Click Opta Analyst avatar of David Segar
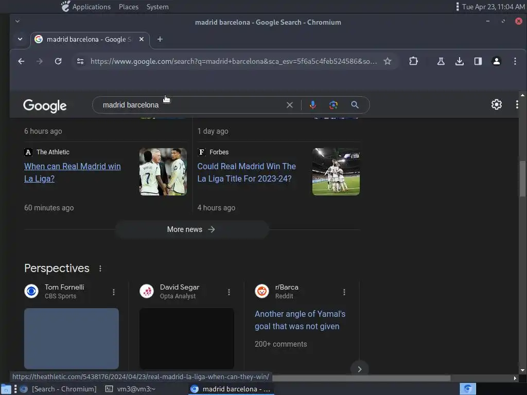Viewport: 527px width, 395px height. pos(147,291)
